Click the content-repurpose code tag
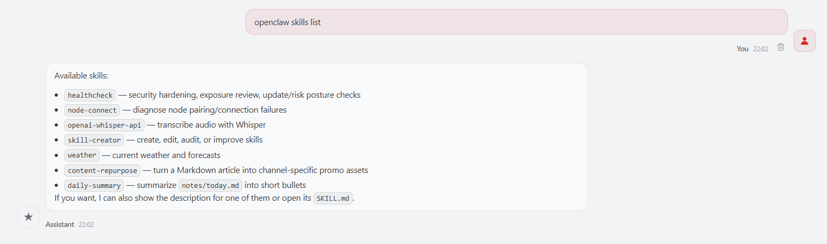Screen dimensions: 827x244 click(102, 170)
